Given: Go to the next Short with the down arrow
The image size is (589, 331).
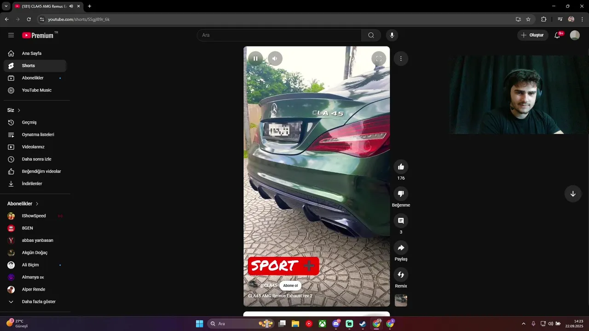Looking at the screenshot, I should coord(573,194).
